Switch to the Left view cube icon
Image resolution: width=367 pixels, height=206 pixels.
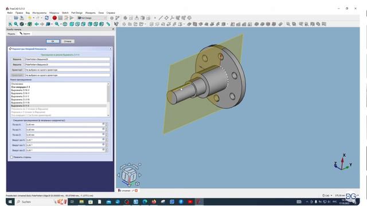[x=101, y=24]
